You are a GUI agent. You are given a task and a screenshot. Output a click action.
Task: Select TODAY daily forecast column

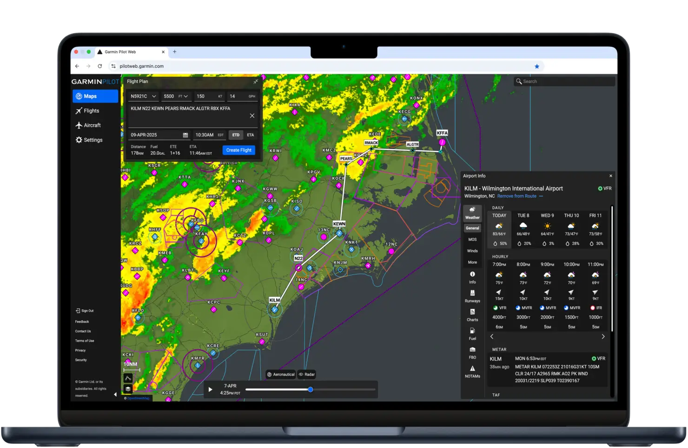point(500,229)
